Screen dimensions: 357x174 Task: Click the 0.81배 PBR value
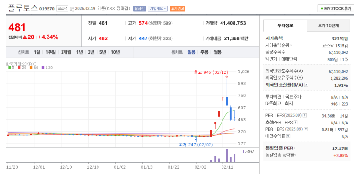click(x=328, y=130)
